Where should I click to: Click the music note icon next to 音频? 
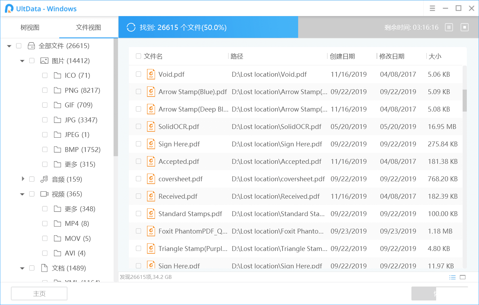[44, 179]
